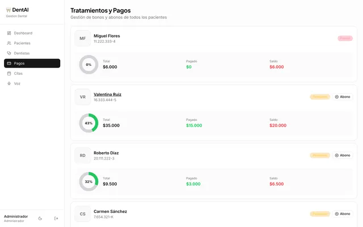The width and height of the screenshot is (363, 227).
Task: Click Valentina Ruiz's 43% progress ring
Action: [88, 123]
